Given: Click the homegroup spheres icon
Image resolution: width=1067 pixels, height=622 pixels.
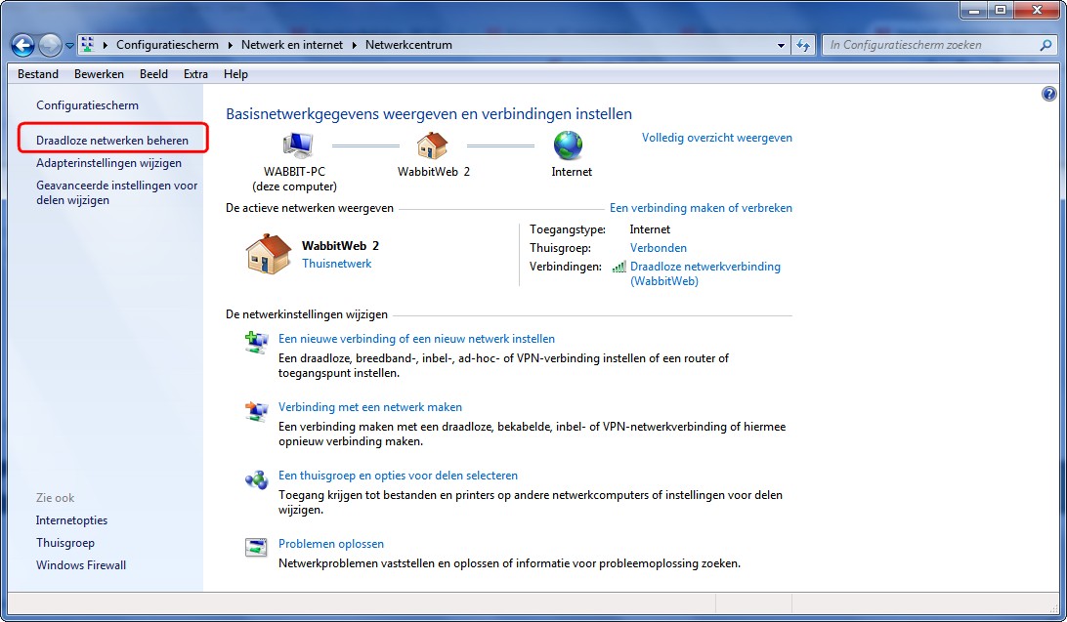Looking at the screenshot, I should 257,479.
